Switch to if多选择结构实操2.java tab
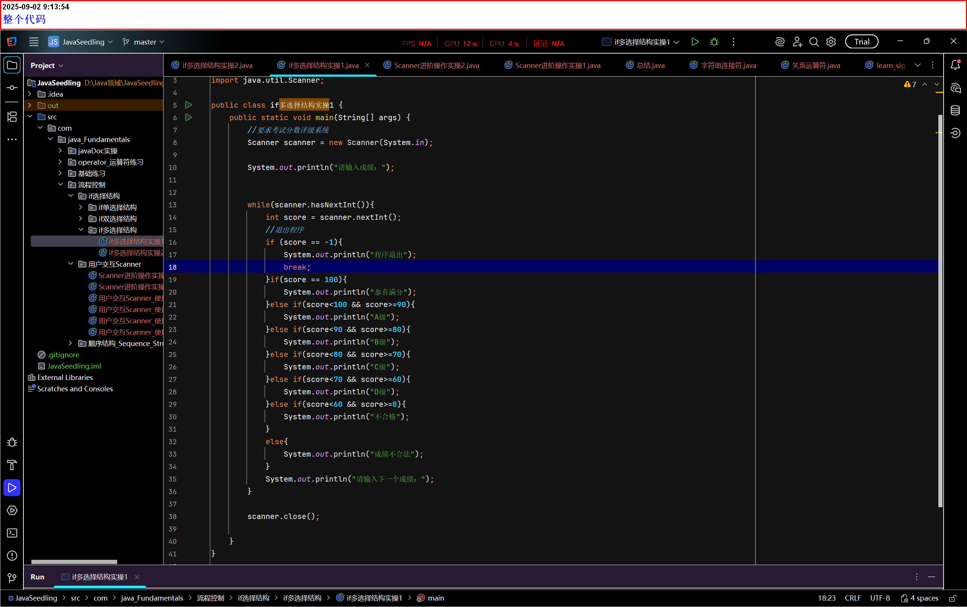Screen dimensions: 967x607 click(x=212, y=65)
